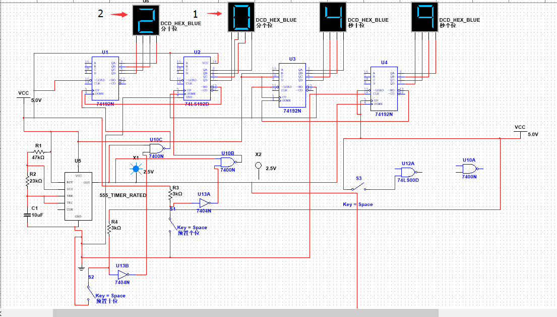Select the U5 555 timer chip
Image resolution: width=557 pixels, height=317 pixels.
tap(78, 196)
